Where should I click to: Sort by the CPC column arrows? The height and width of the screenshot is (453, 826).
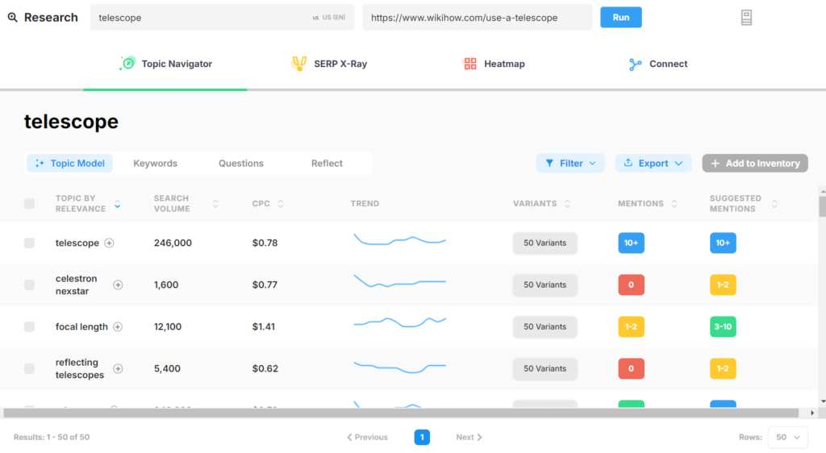click(281, 204)
